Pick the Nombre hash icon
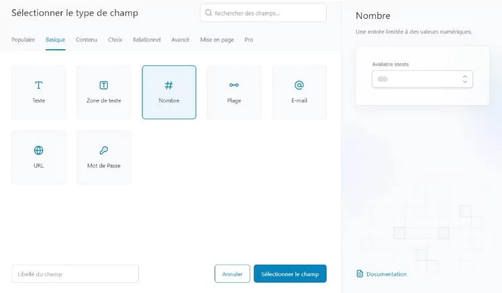Image resolution: width=502 pixels, height=293 pixels. (169, 86)
